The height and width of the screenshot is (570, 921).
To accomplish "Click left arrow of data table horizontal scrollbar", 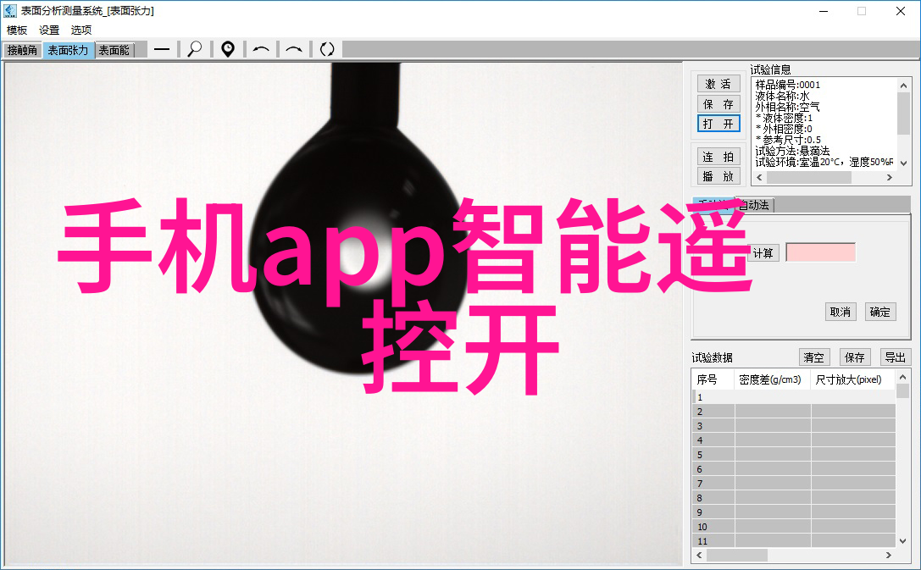I will (699, 555).
